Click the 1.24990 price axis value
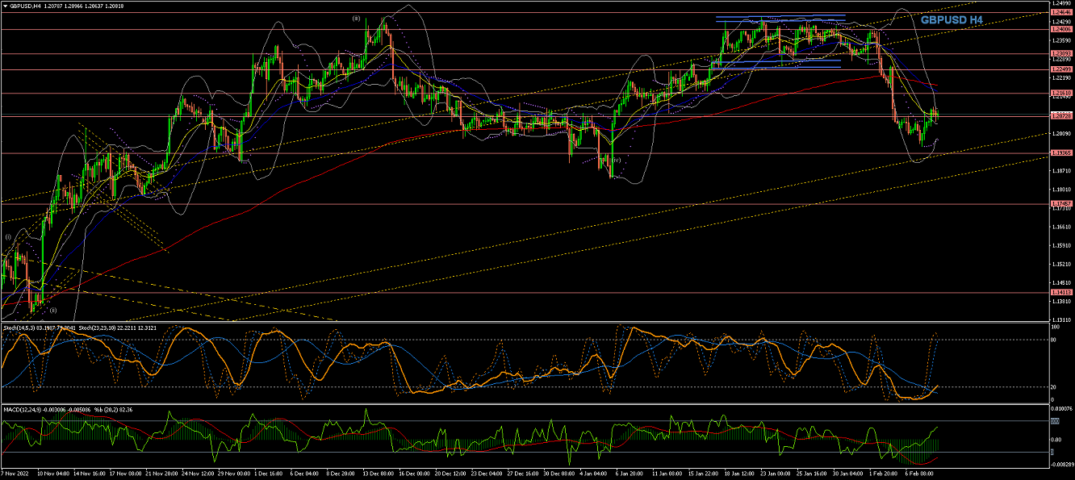1075x480 pixels. [x=1062, y=3]
